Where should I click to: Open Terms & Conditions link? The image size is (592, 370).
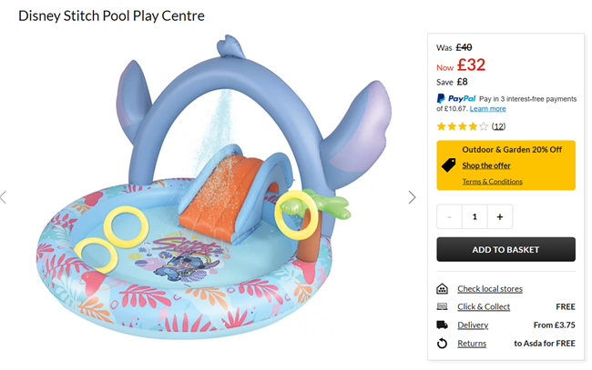pyautogui.click(x=492, y=182)
